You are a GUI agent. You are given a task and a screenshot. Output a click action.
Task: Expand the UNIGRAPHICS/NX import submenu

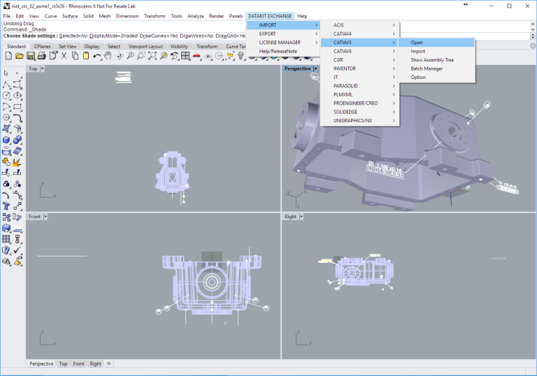[x=359, y=120]
